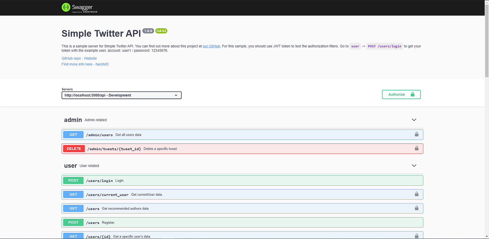Expand the POST /users Register operation

(x=242, y=222)
